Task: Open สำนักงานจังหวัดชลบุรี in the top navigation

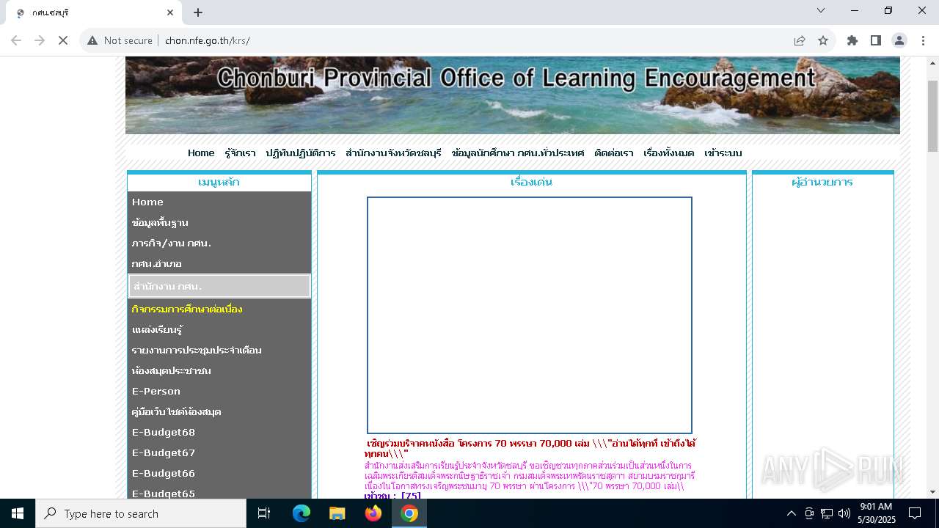Action: pyautogui.click(x=393, y=153)
